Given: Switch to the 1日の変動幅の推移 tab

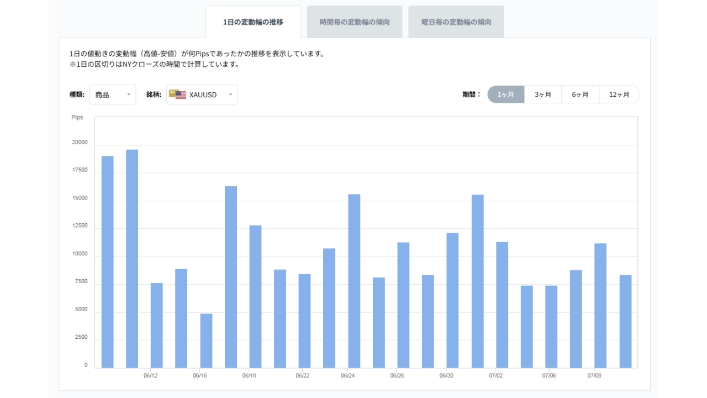Looking at the screenshot, I should coord(253,22).
